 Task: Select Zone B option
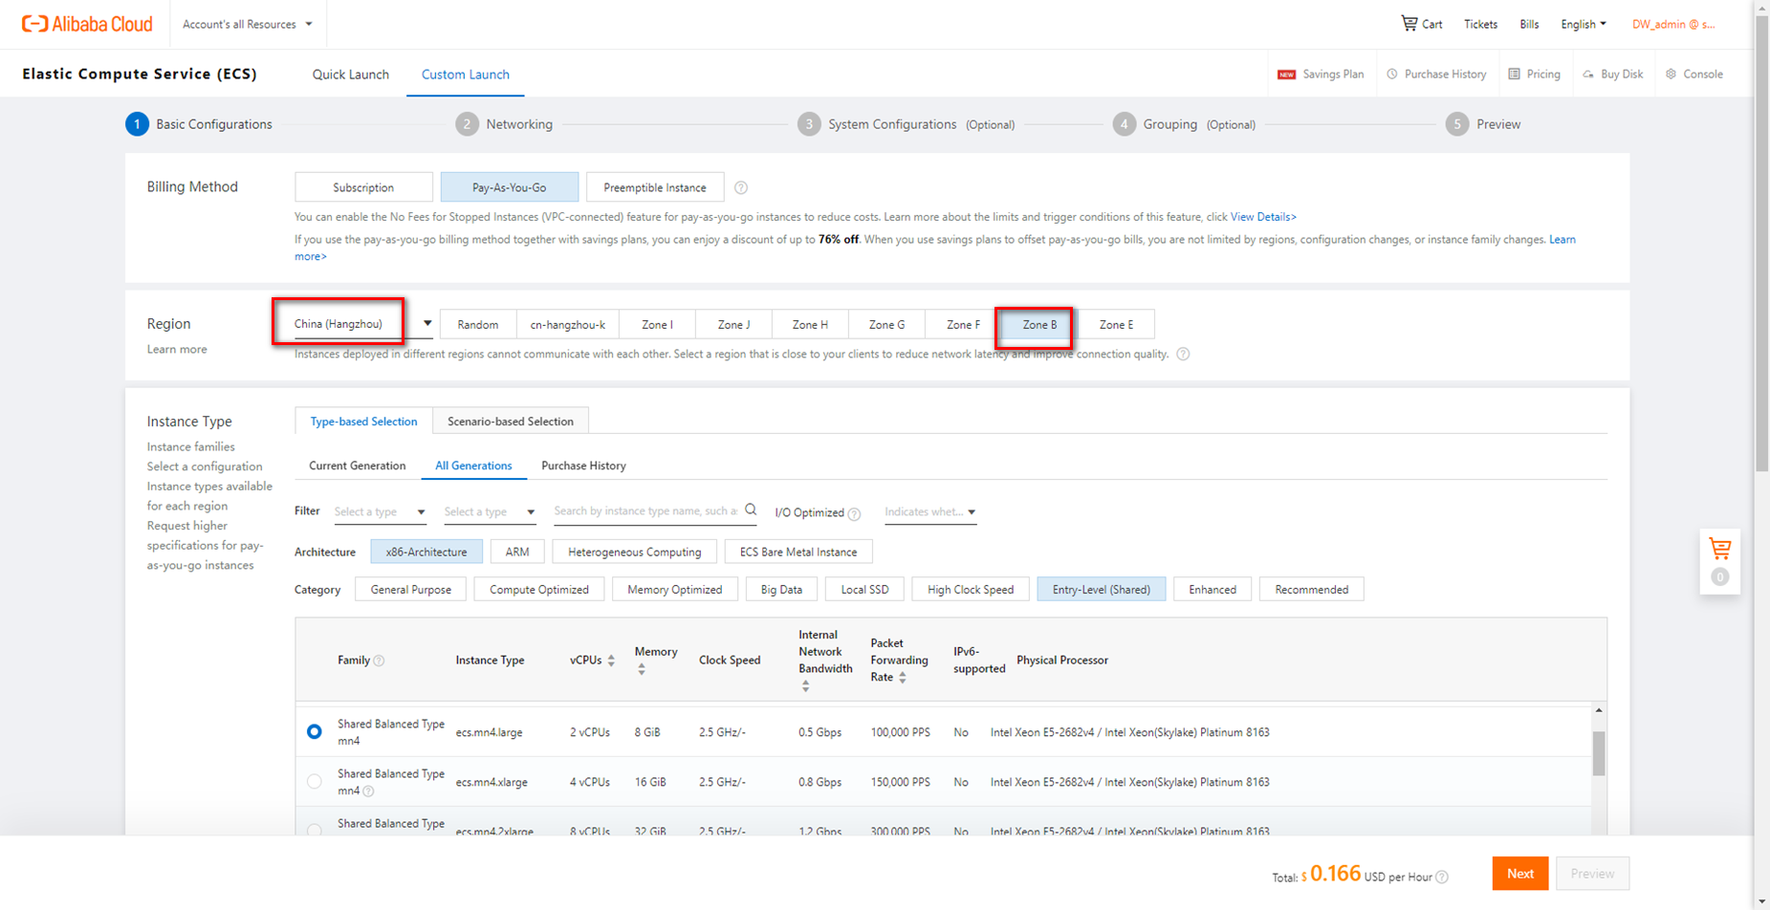pyautogui.click(x=1039, y=325)
